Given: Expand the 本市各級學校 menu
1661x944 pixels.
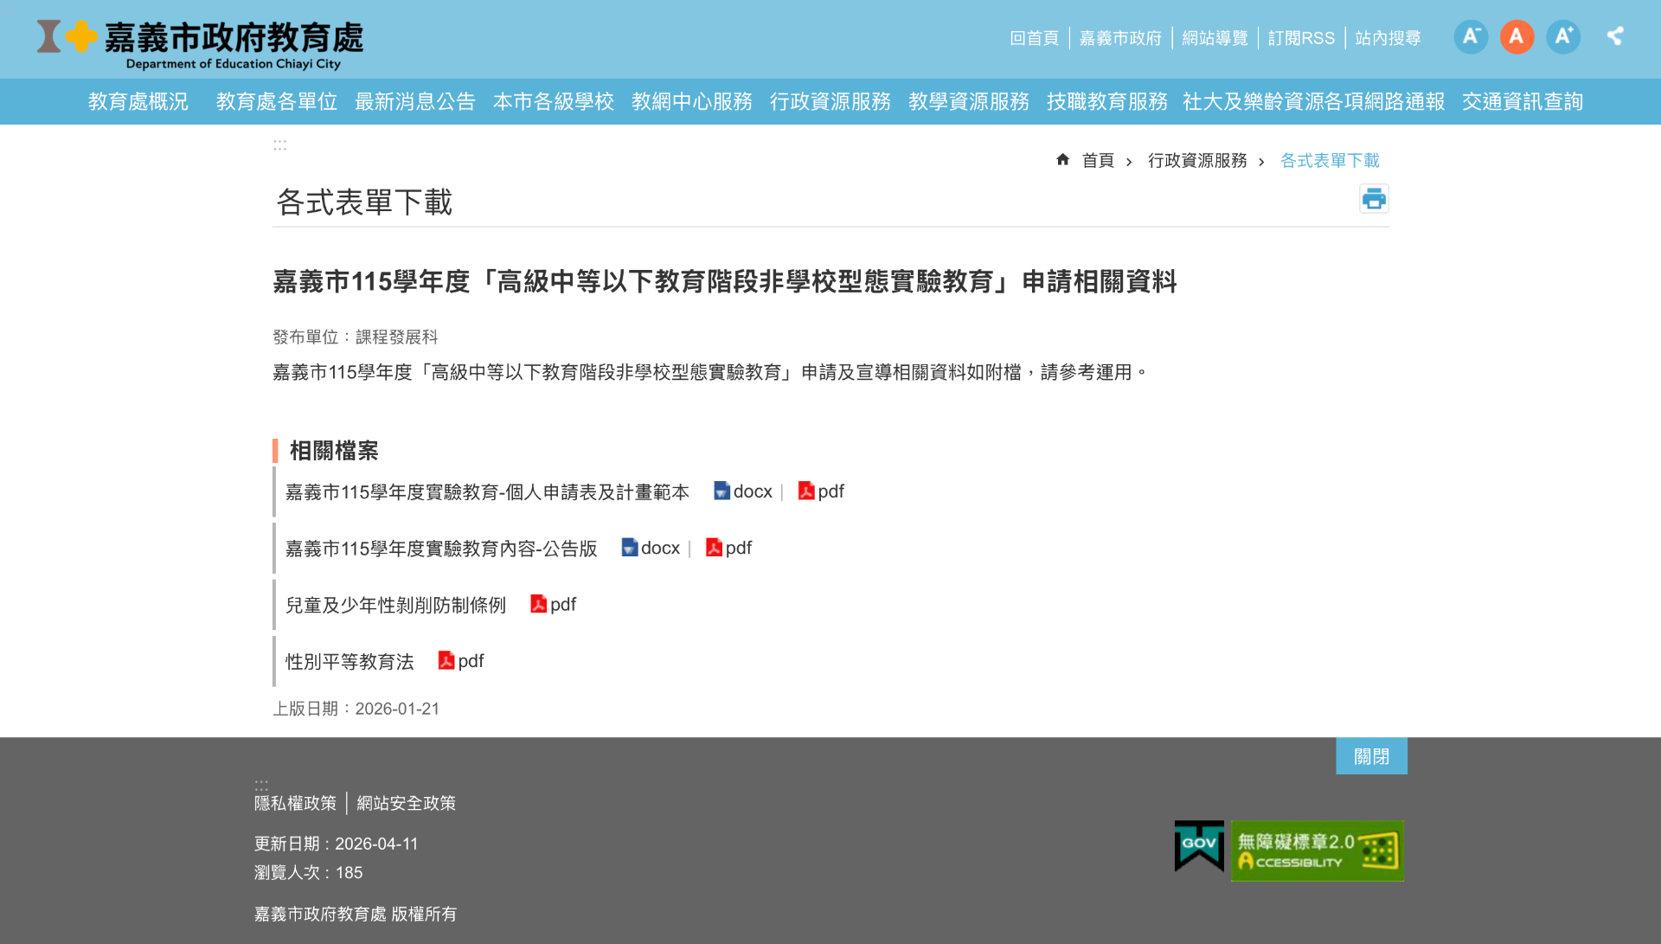Looking at the screenshot, I should (x=553, y=102).
